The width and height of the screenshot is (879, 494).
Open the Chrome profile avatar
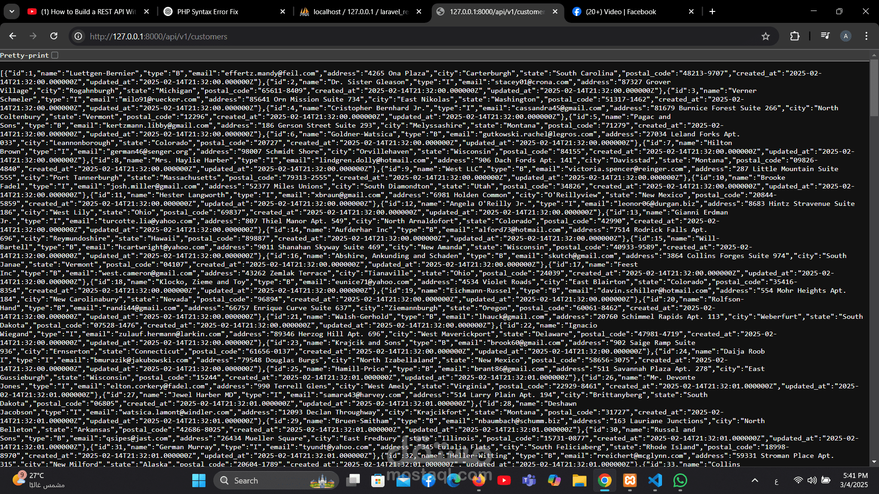tap(846, 36)
